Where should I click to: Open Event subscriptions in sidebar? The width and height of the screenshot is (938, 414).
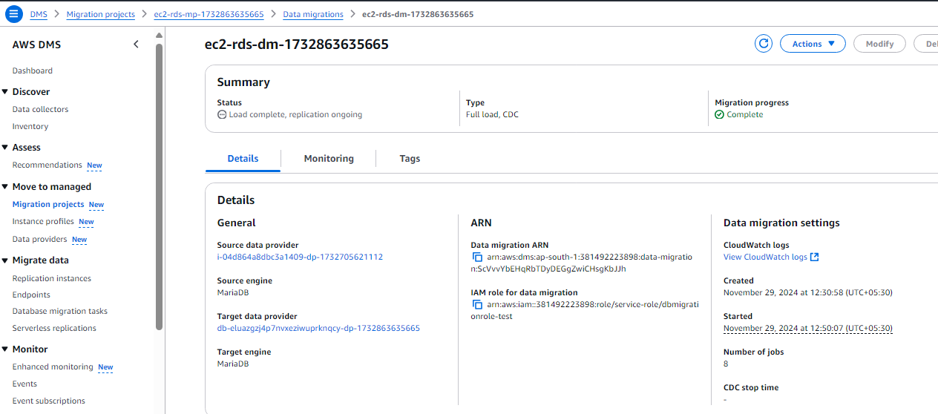(x=48, y=401)
